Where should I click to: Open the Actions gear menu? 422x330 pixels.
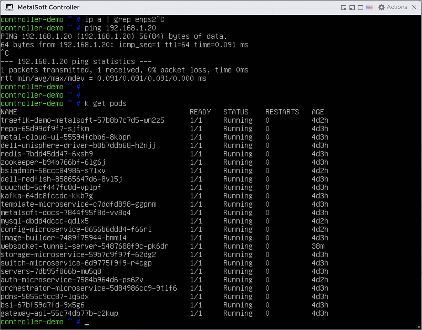point(393,7)
